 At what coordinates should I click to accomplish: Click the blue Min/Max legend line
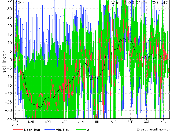point(50,129)
